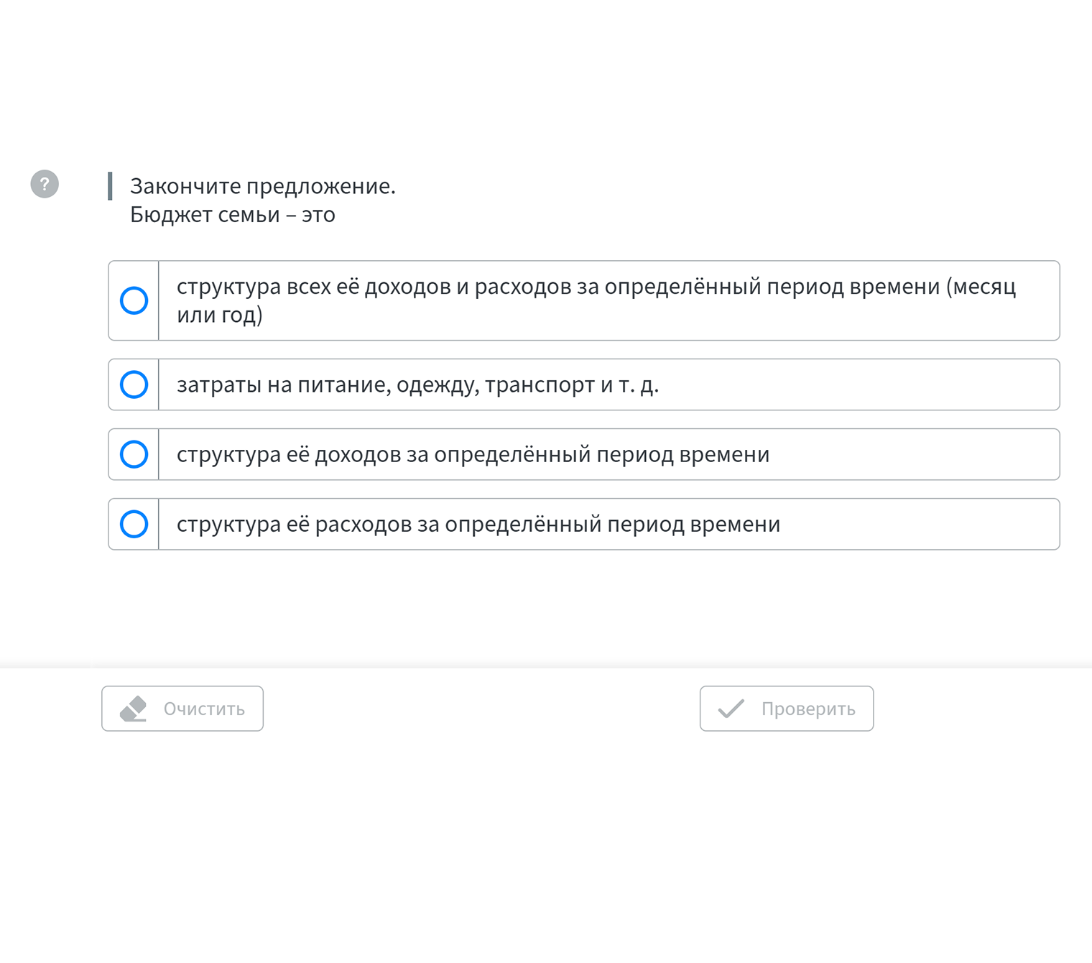The height and width of the screenshot is (963, 1092).
Task: Click the checkmark icon in Проверить
Action: (731, 709)
